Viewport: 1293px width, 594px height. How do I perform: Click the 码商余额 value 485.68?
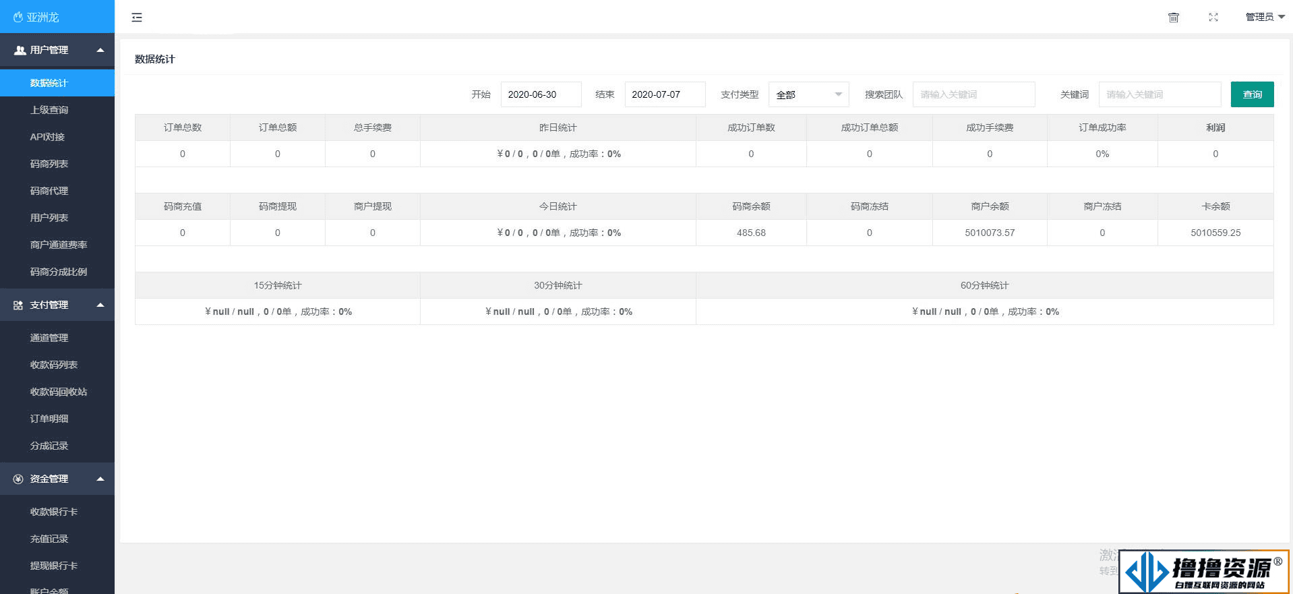751,233
